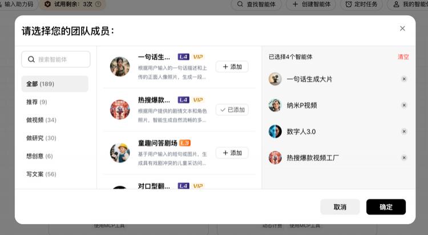Remove 数字人3.0 from selected list
This screenshot has height=235, width=428.
click(404, 132)
